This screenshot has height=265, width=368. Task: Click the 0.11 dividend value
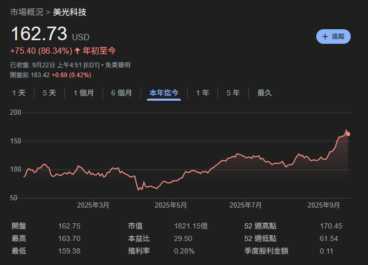(327, 251)
